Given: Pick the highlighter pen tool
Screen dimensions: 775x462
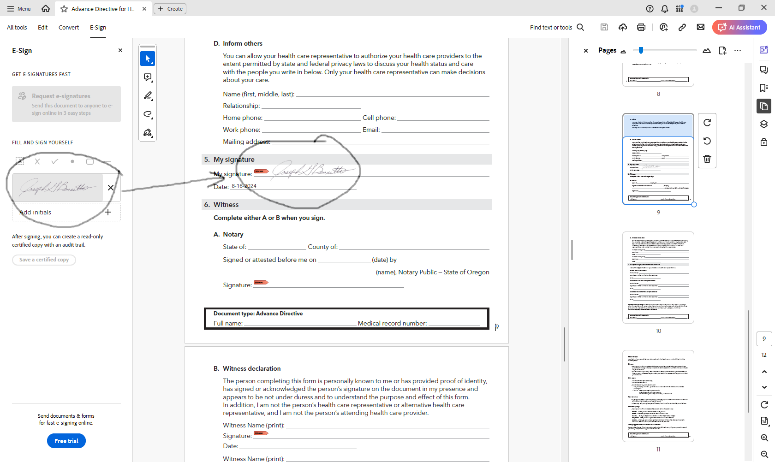Looking at the screenshot, I should click(148, 96).
